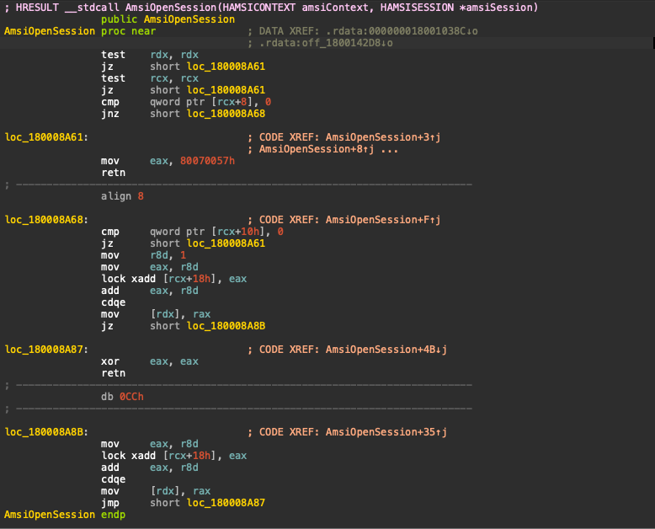Follow CODE XREF AmsiOpenSession+35↑j
Viewport: 655px width, 529px height.
[x=386, y=432]
